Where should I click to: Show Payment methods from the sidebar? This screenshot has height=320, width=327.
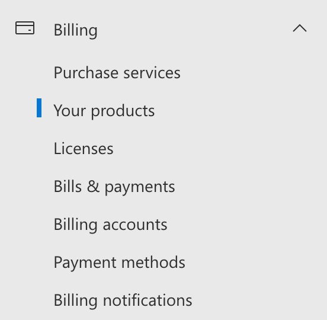(120, 263)
